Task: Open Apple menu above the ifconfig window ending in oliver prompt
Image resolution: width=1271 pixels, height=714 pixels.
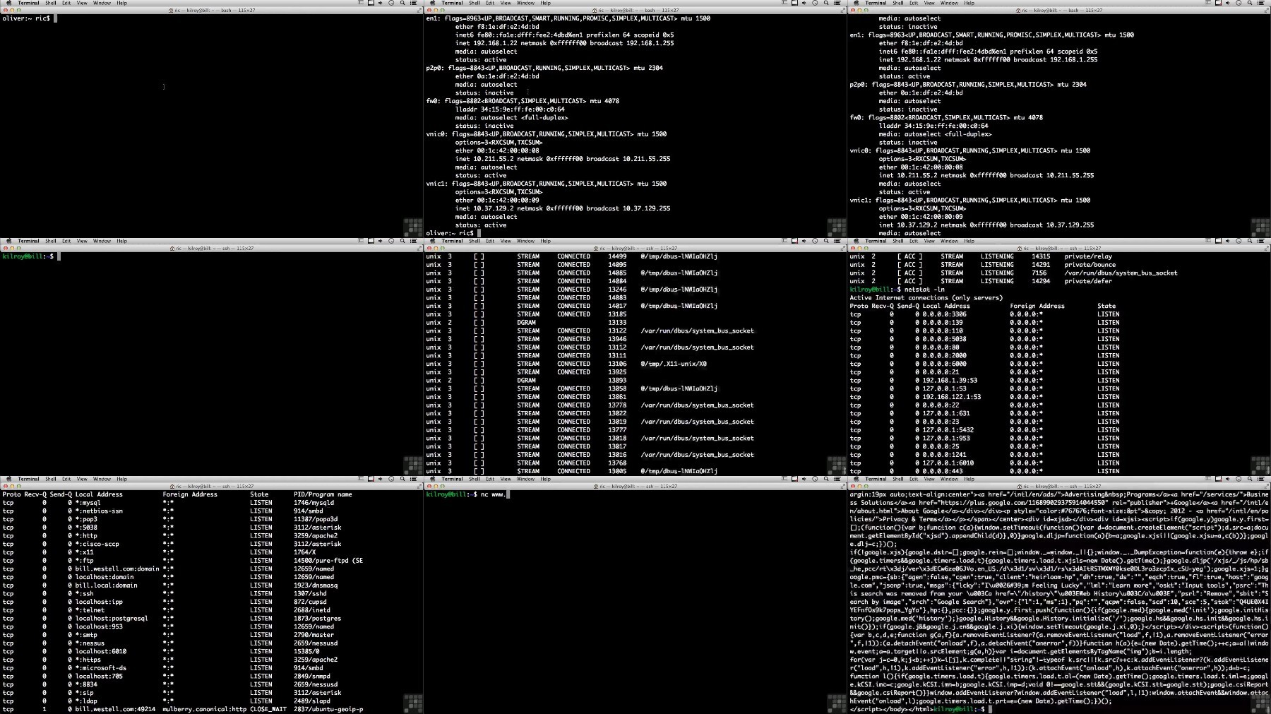Action: pyautogui.click(x=431, y=3)
